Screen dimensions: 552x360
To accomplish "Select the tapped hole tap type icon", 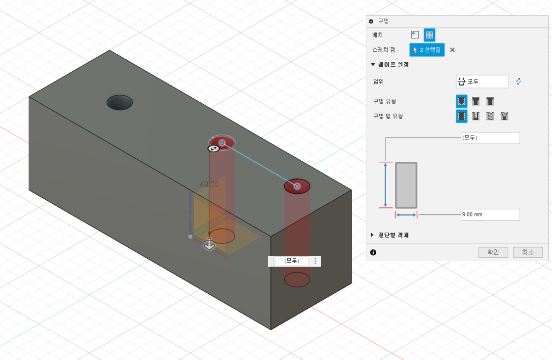I will pyautogui.click(x=490, y=116).
